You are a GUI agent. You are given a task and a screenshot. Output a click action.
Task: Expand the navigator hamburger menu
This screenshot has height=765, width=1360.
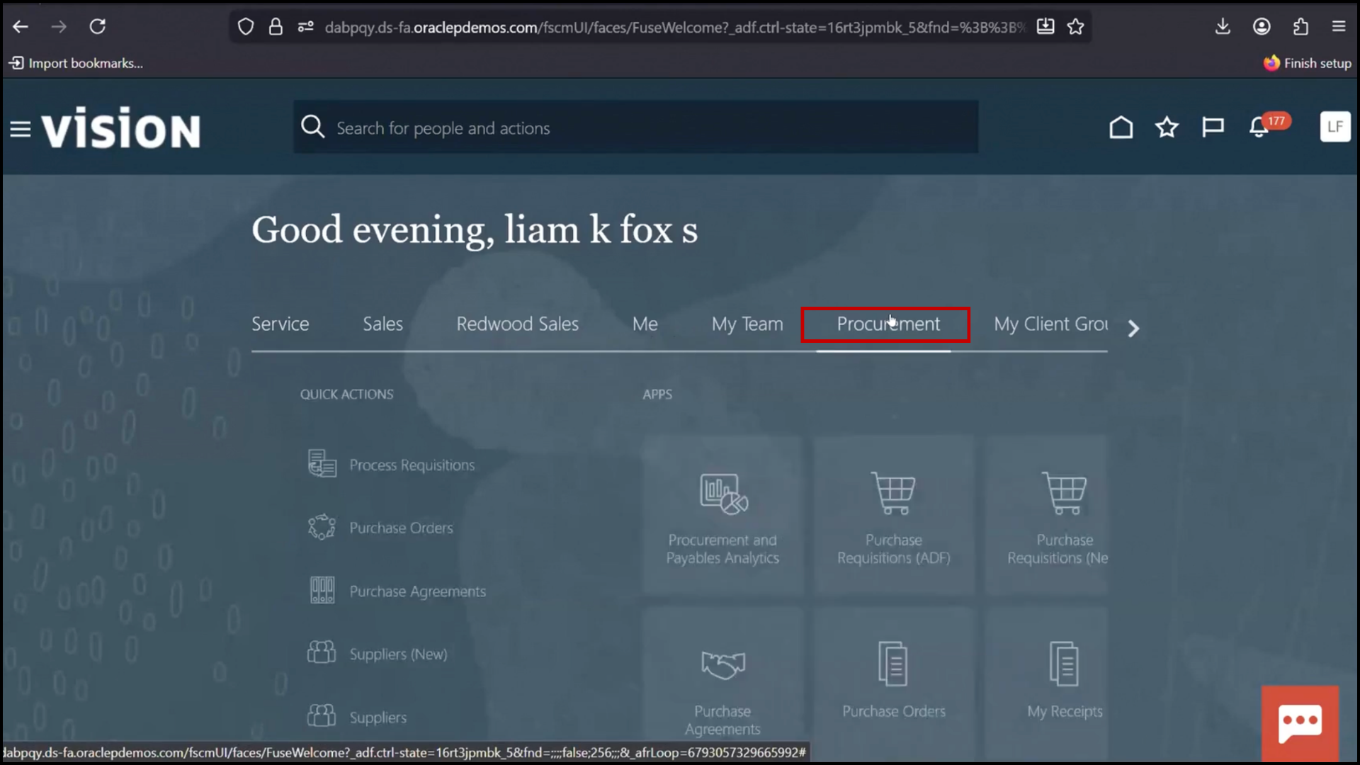tap(20, 127)
